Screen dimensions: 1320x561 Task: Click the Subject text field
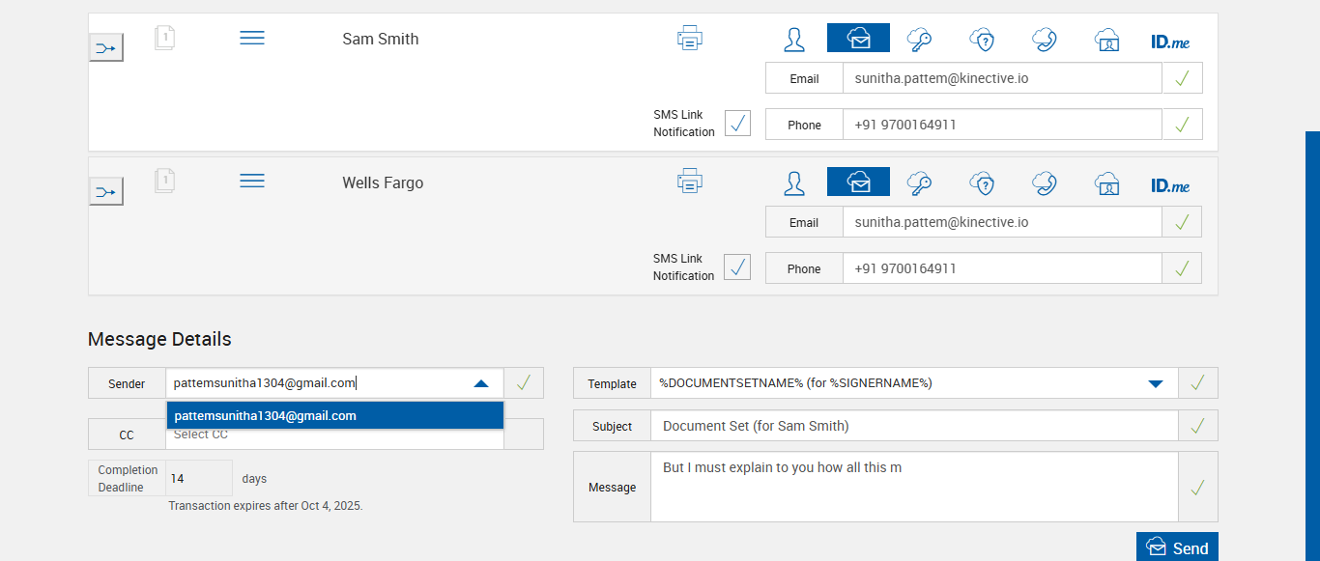(x=913, y=426)
